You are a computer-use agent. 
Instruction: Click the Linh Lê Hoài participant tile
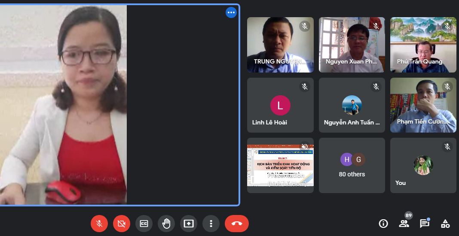tap(280, 105)
